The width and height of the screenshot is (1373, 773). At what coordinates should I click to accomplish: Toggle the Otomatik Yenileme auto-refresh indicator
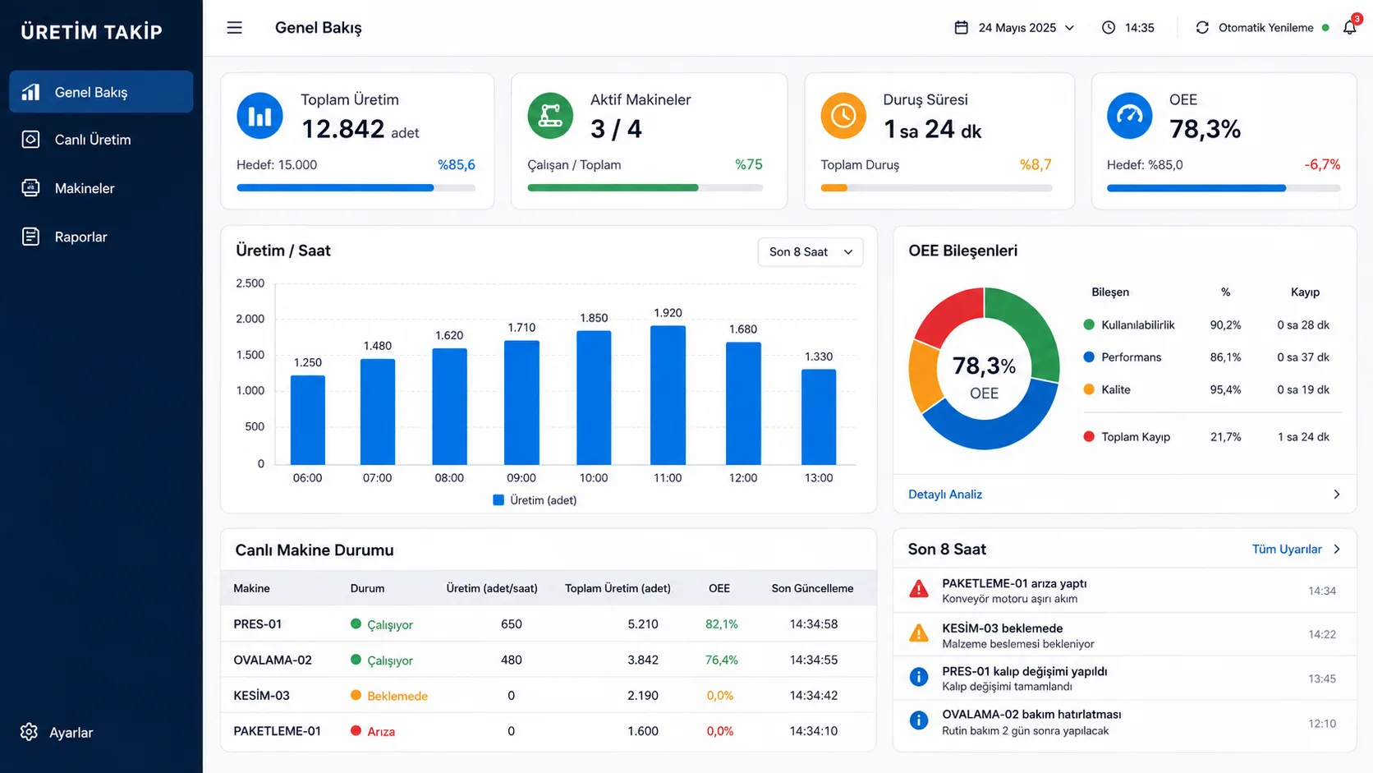(x=1325, y=28)
